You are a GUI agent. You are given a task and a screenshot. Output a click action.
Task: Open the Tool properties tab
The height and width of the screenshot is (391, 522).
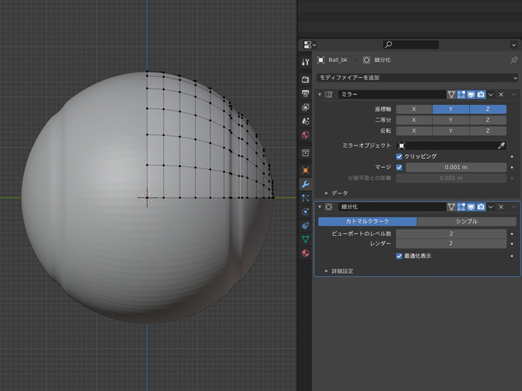[306, 63]
